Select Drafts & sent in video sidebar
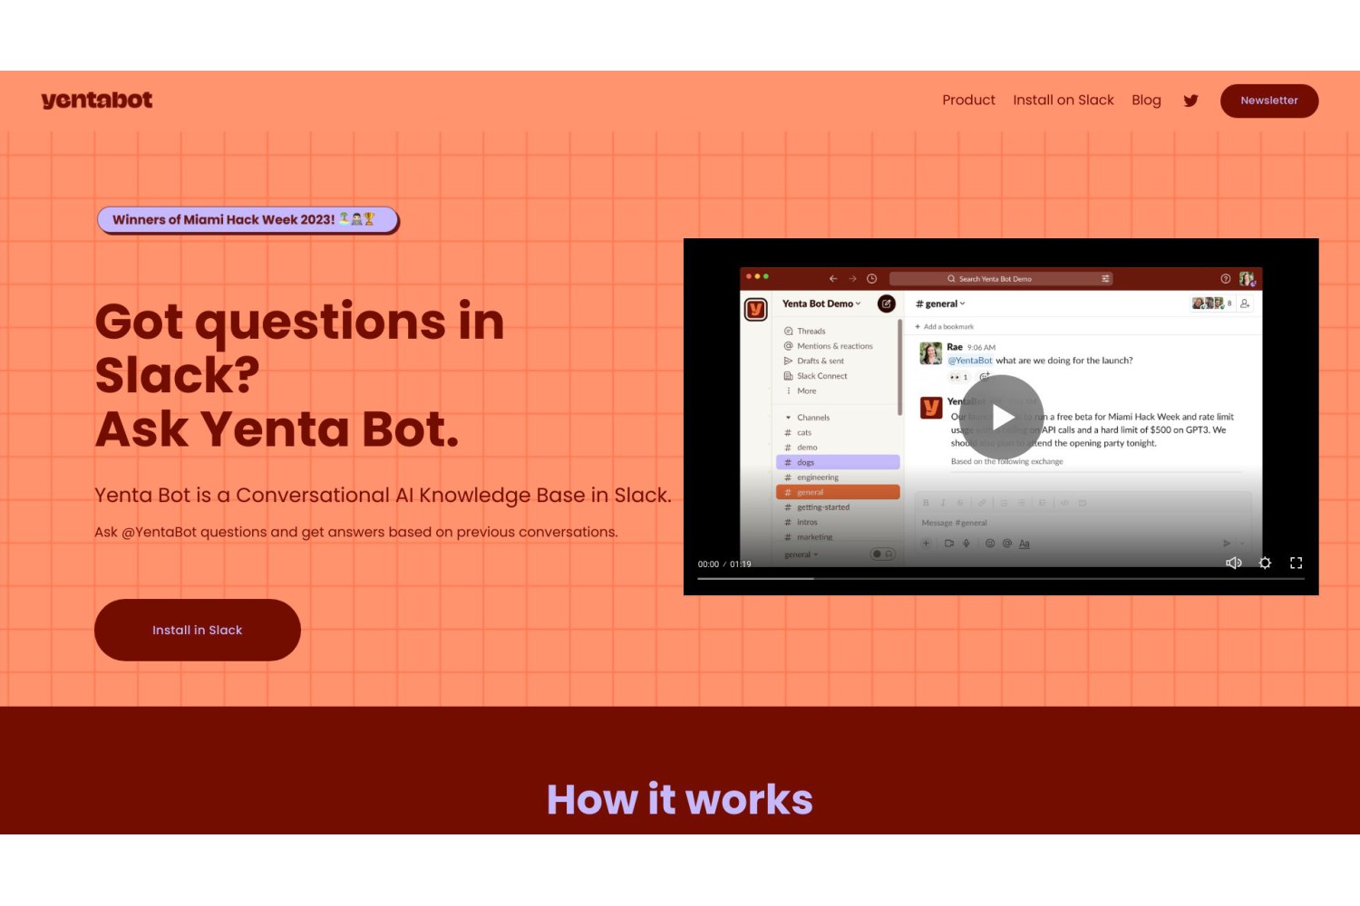This screenshot has height=906, width=1360. [x=813, y=361]
